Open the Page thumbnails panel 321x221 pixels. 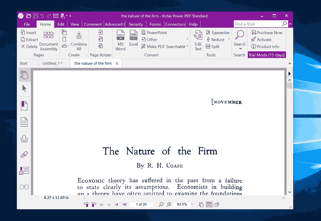click(24, 122)
